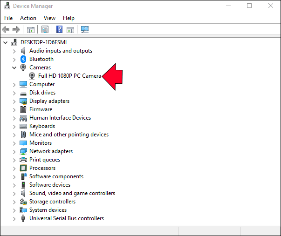The width and height of the screenshot is (281, 236).
Task: Click the Universal Serial Bus controllers USB icon
Action: [23, 218]
